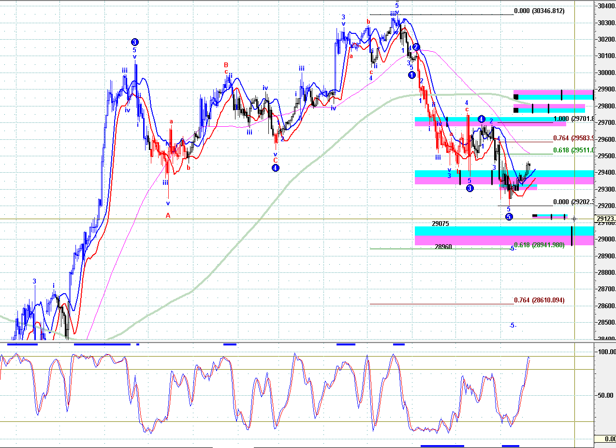
Task: Click the 28800 price axis label
Action: click(607, 273)
